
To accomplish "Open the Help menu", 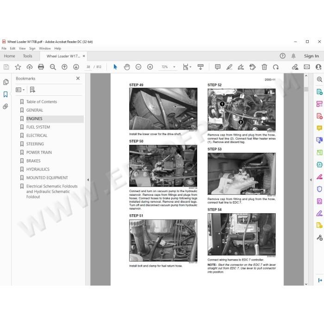I will click(x=58, y=48).
